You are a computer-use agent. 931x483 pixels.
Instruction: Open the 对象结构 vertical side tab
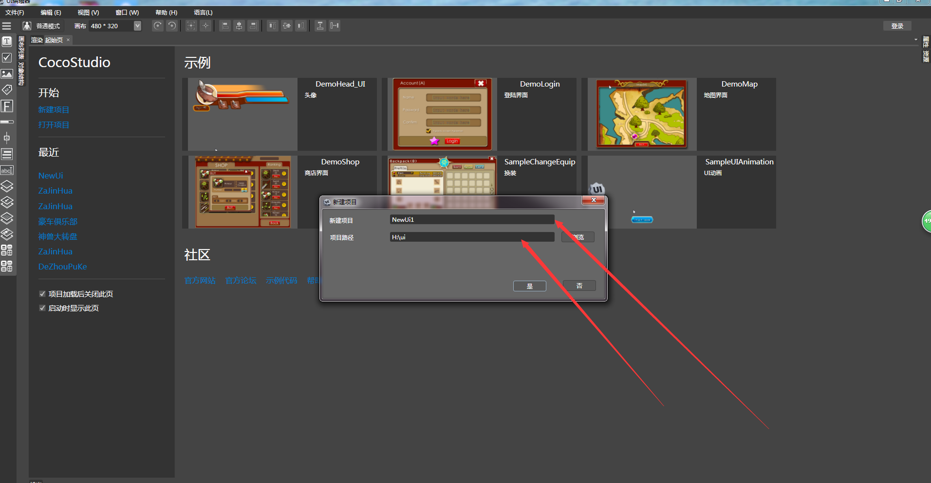point(21,73)
